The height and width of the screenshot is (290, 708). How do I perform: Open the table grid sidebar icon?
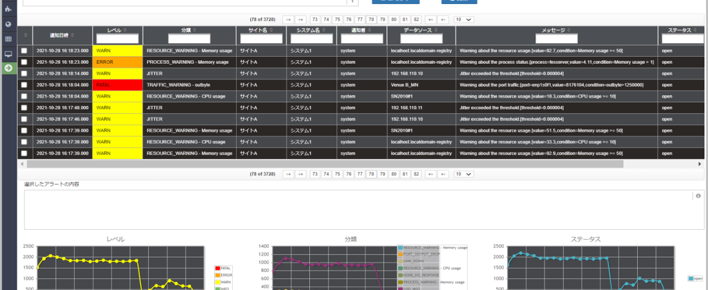[8, 39]
